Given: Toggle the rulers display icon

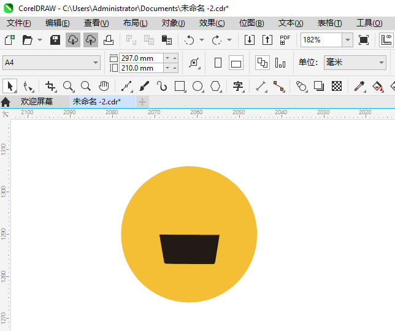Looking at the screenshot, I should (386, 40).
